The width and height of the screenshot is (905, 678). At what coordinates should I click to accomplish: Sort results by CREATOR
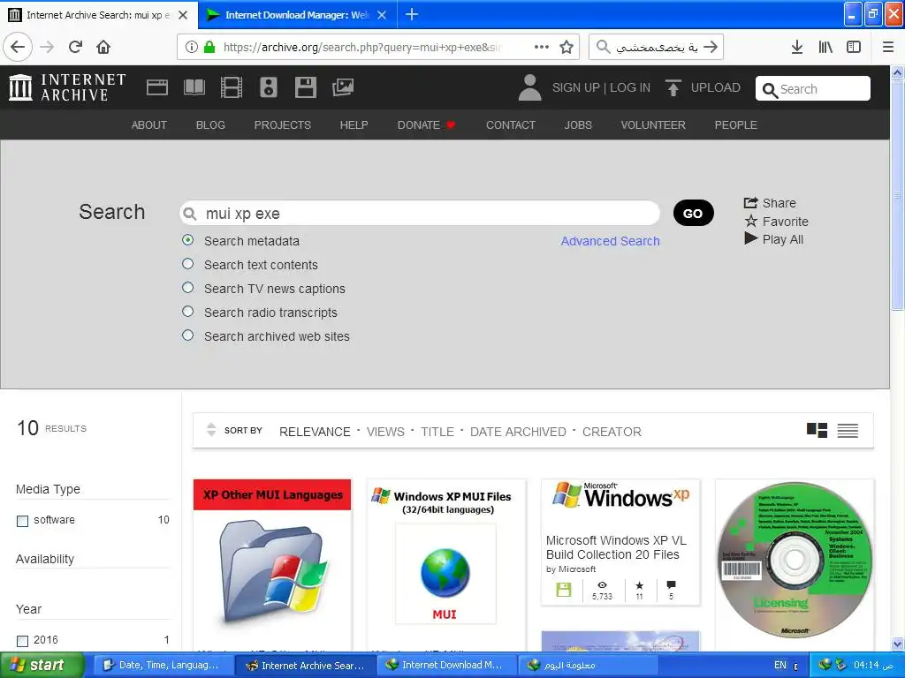pos(612,432)
